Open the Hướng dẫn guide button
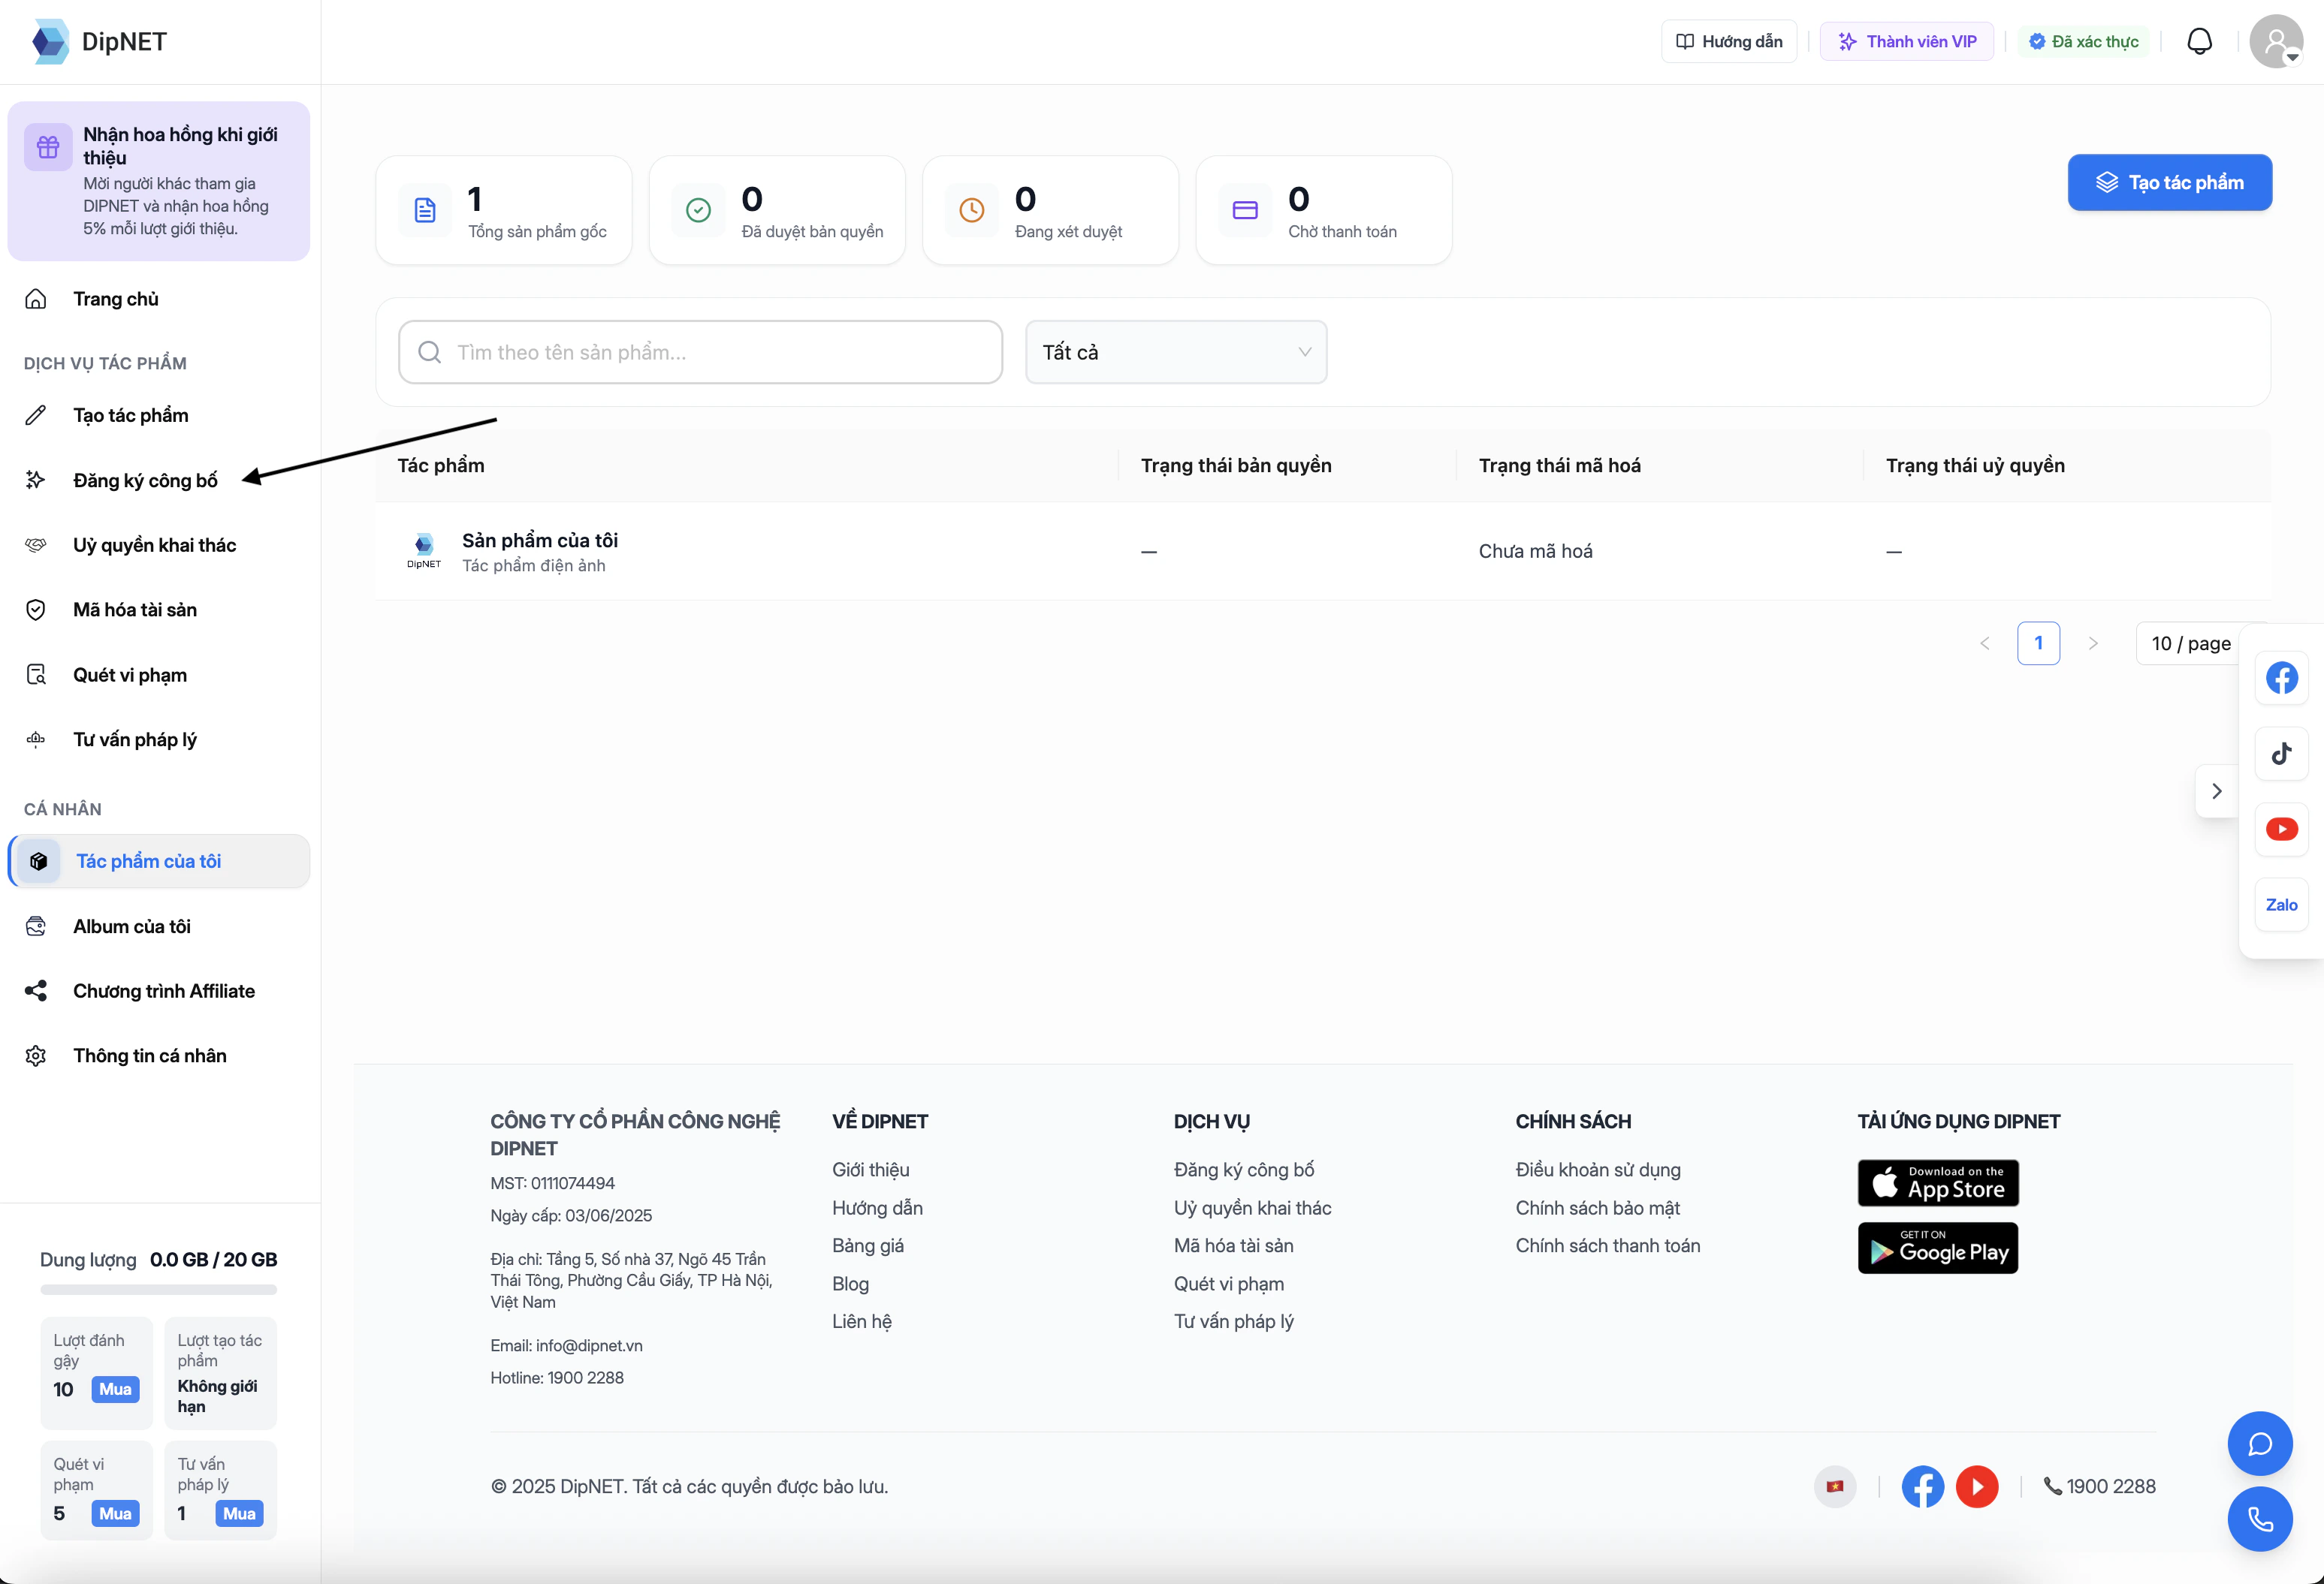The height and width of the screenshot is (1584, 2324). click(x=1729, y=42)
